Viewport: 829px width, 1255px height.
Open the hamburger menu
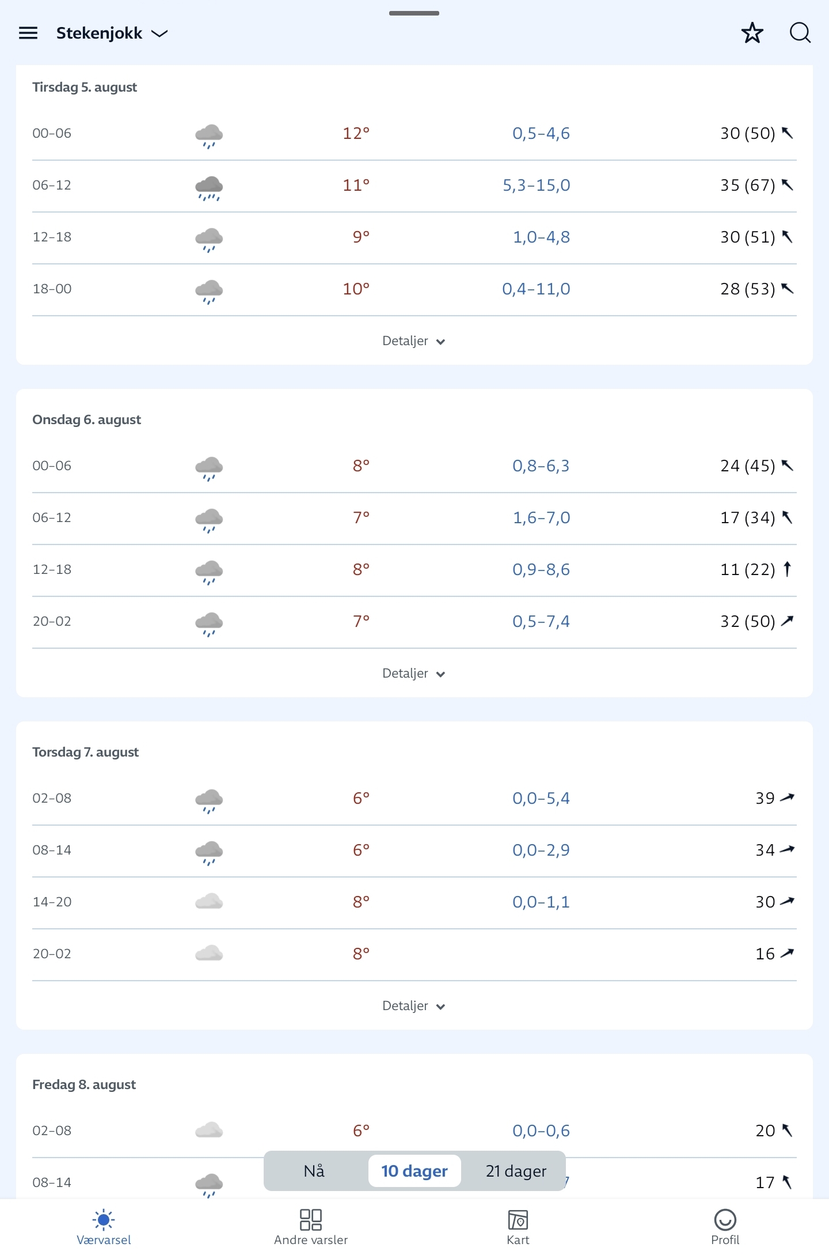click(28, 33)
